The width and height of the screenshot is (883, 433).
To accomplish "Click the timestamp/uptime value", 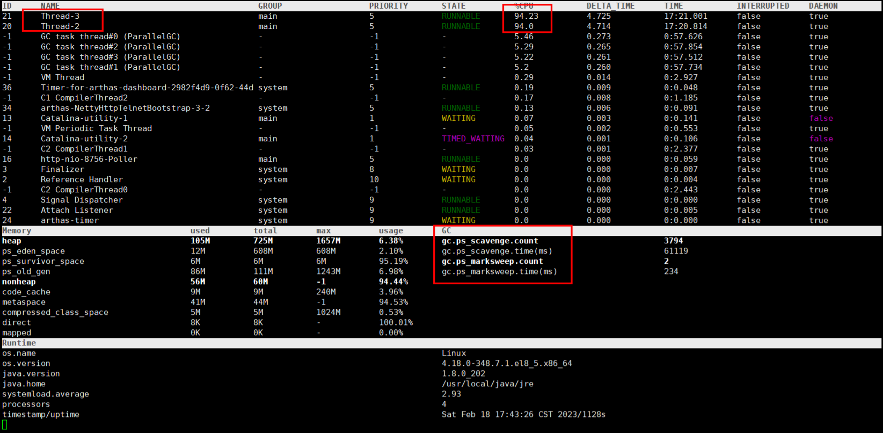I will click(x=523, y=414).
